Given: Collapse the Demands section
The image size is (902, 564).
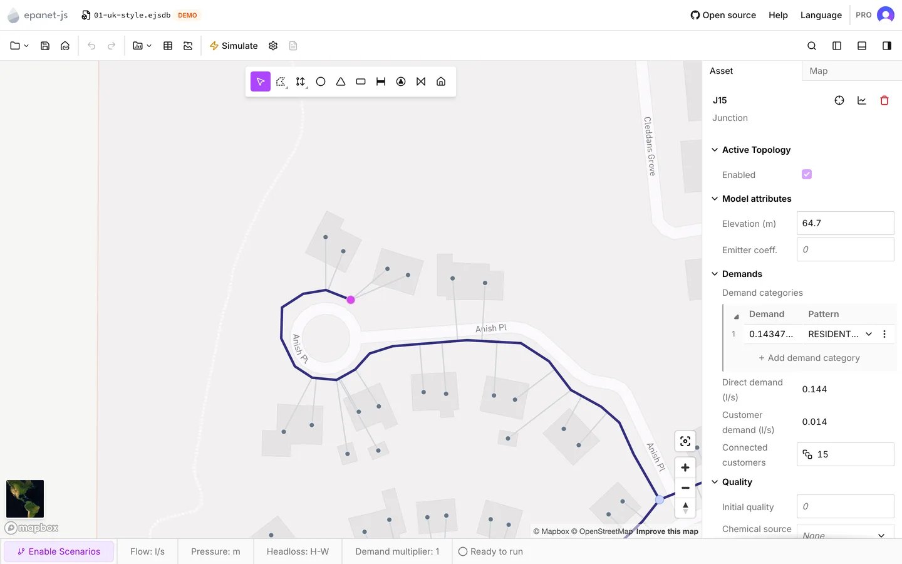Looking at the screenshot, I should pos(737,274).
